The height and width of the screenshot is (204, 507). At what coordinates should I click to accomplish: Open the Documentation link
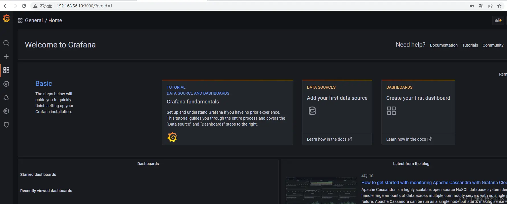pos(444,45)
